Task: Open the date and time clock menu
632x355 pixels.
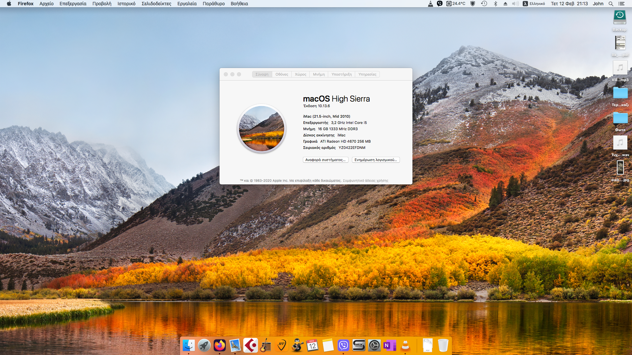Action: (569, 4)
